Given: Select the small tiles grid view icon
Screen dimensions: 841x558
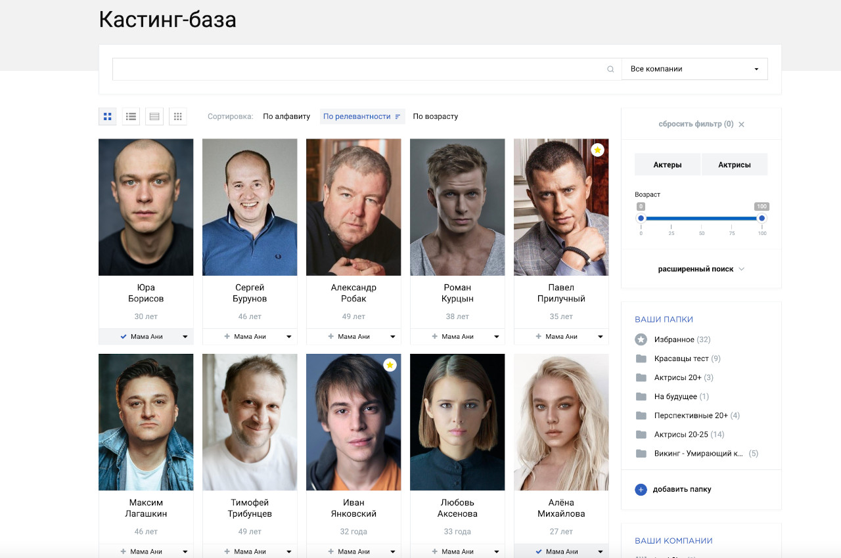Looking at the screenshot, I should click(x=178, y=117).
